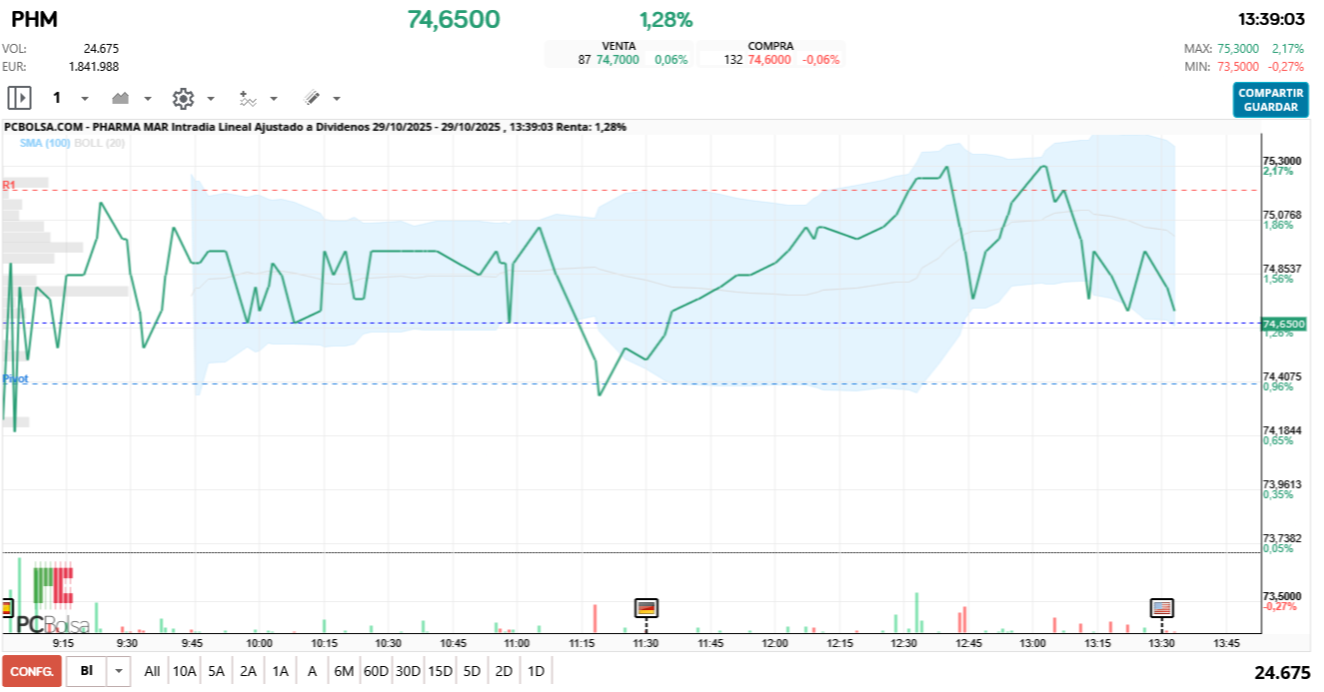Open the chart type selector icon
This screenshot has width=1324, height=692.
120,98
